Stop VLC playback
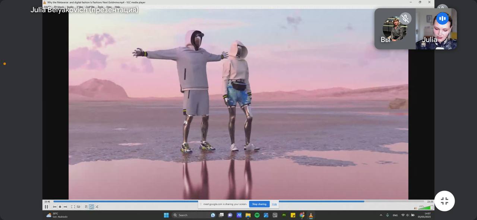Screen dimensions: 477x220 [x=60, y=207]
